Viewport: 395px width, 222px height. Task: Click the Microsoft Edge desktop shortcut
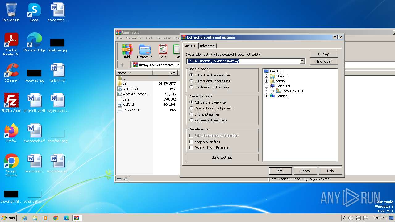pos(34,43)
